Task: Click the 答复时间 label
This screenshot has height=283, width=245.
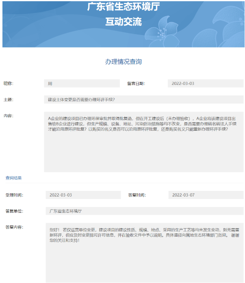Action: pyautogui.click(x=137, y=195)
